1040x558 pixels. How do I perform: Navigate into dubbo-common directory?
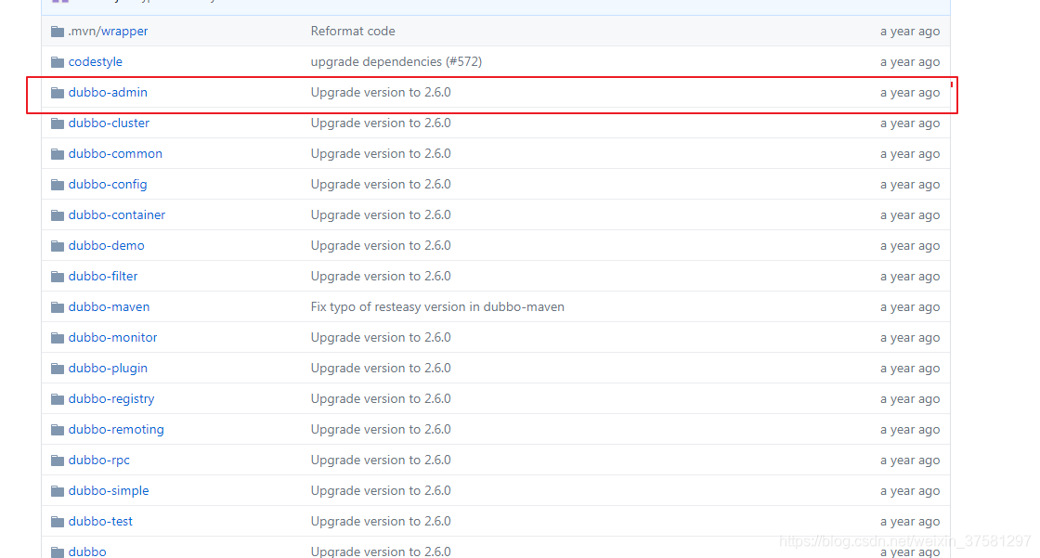[x=115, y=153]
